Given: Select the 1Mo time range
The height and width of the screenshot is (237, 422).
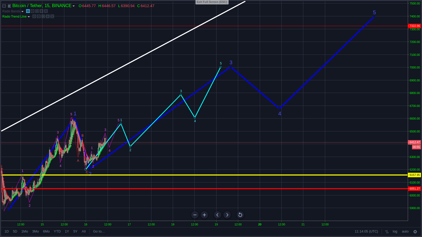Looking at the screenshot, I should pos(25,231).
